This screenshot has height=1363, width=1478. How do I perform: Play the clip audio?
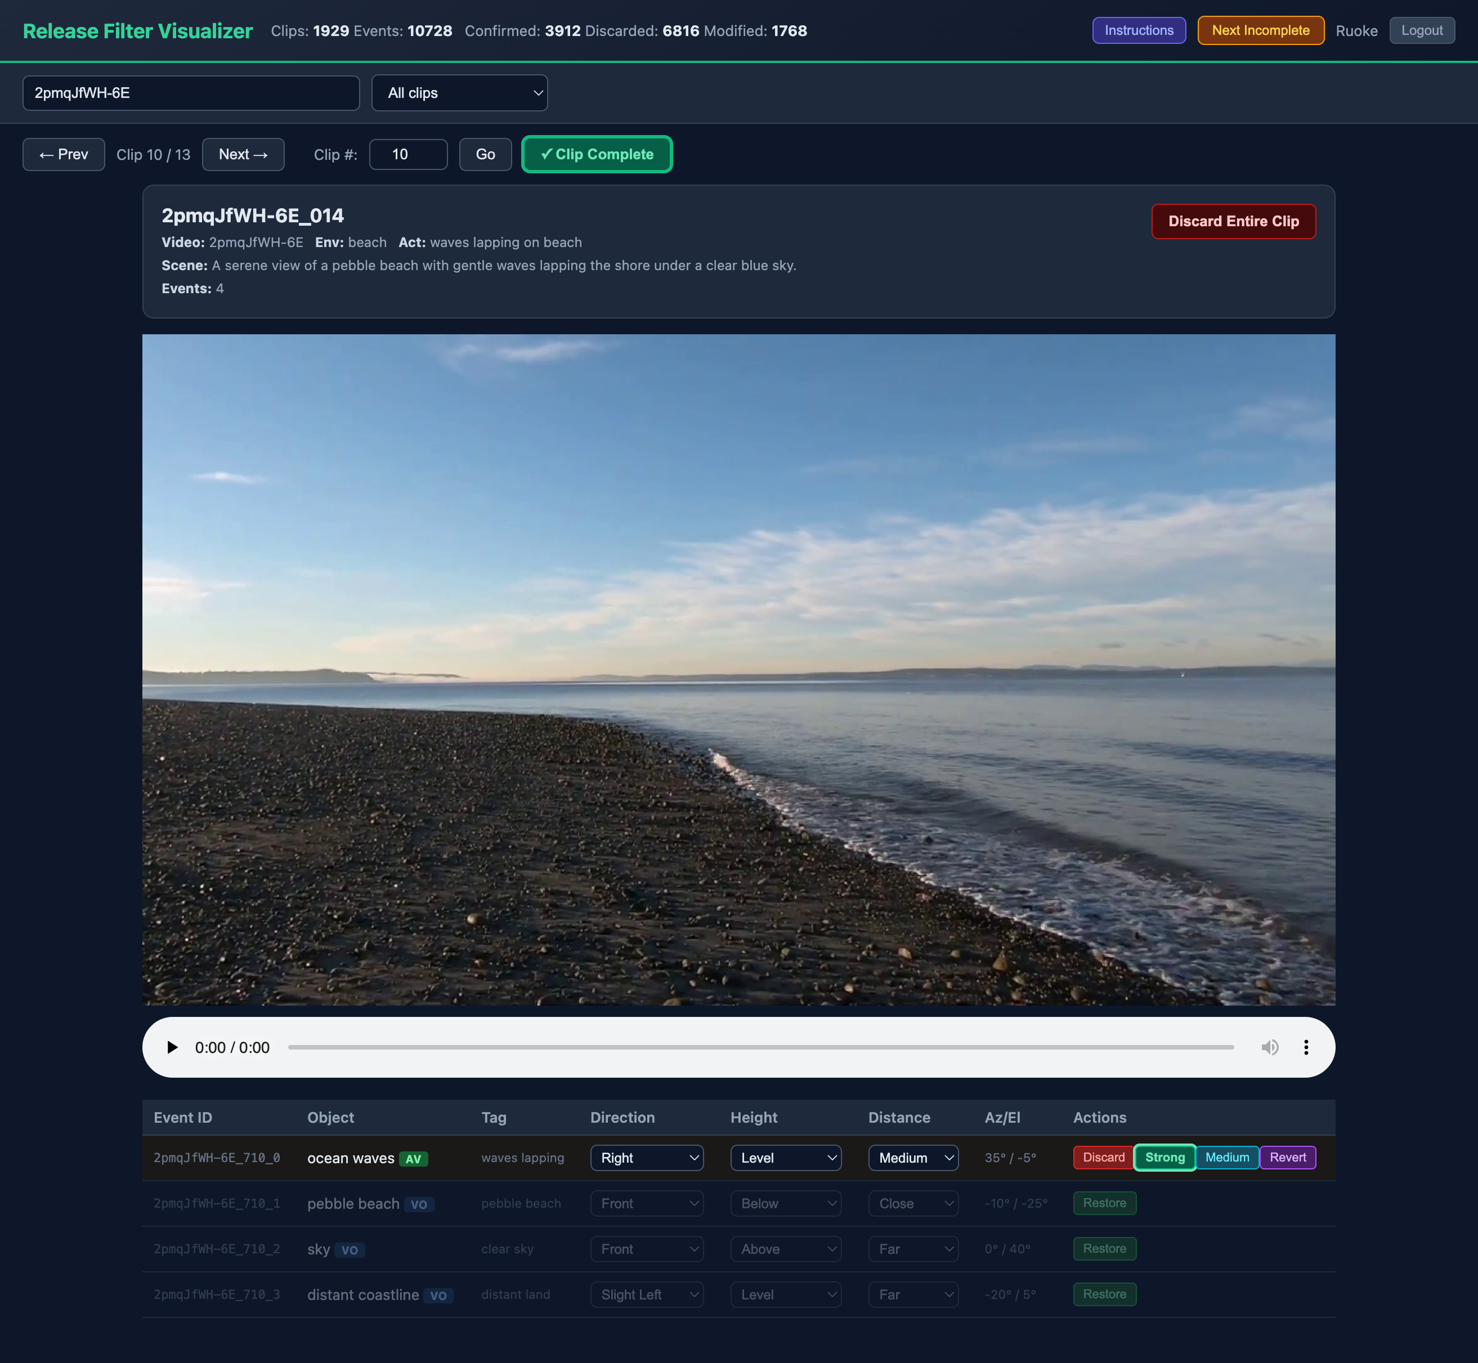[172, 1047]
